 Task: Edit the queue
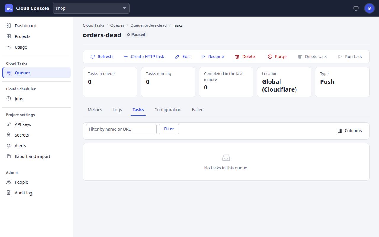click(183, 57)
